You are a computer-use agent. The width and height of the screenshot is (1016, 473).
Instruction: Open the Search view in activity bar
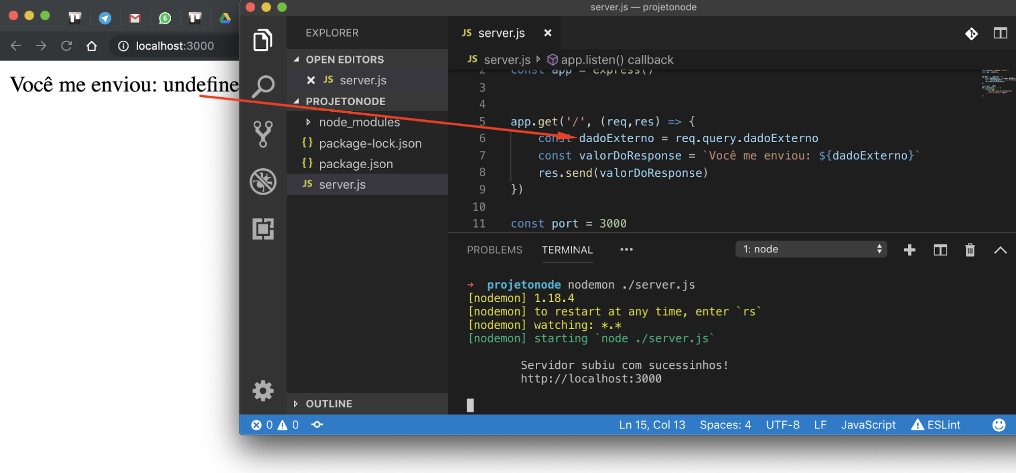click(263, 86)
